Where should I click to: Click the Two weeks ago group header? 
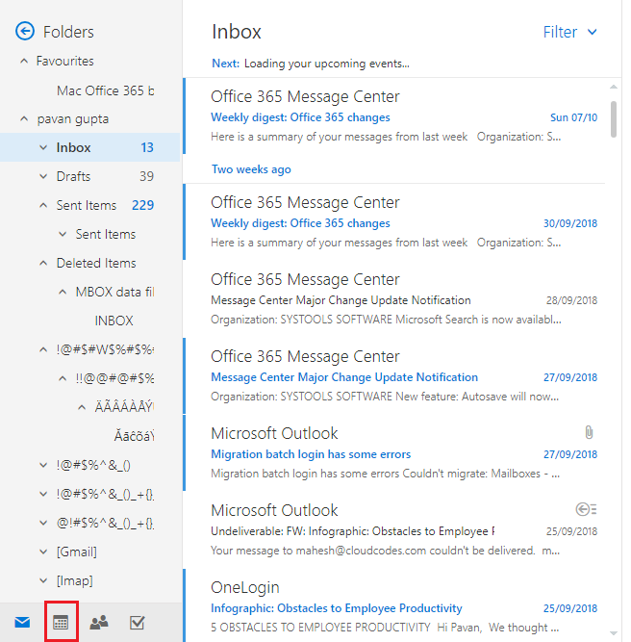[x=251, y=169]
